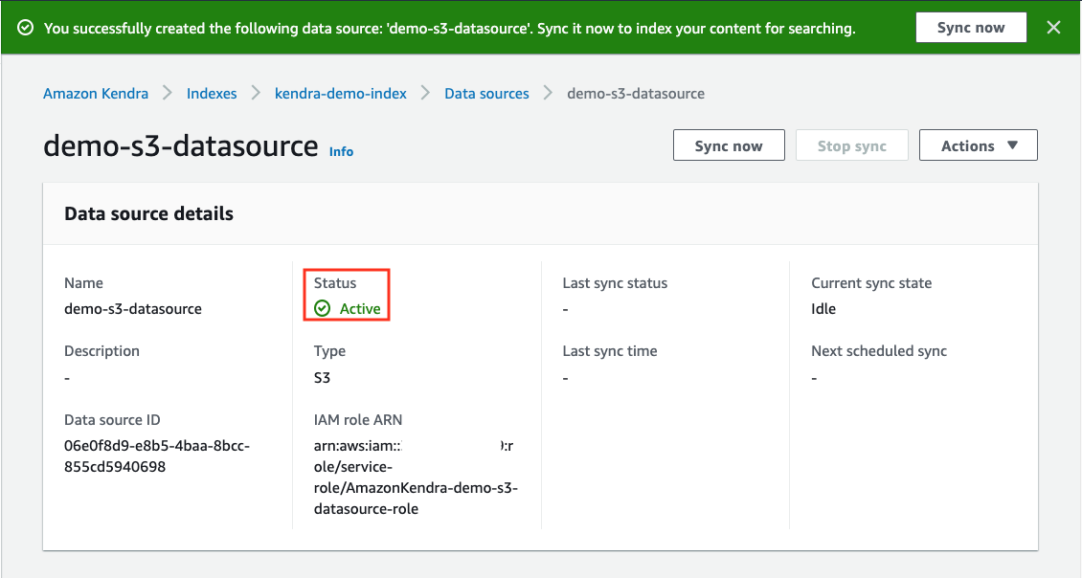Viewport: 1082px width, 578px height.
Task: Return to the Data sources breadcrumb
Action: 486,93
